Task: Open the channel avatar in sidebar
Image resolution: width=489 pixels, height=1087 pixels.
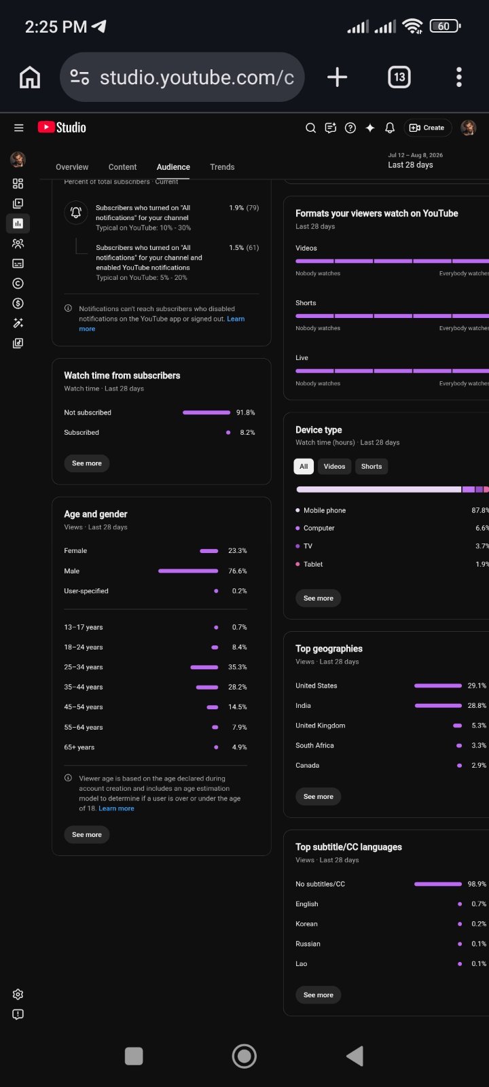Action: pyautogui.click(x=18, y=160)
